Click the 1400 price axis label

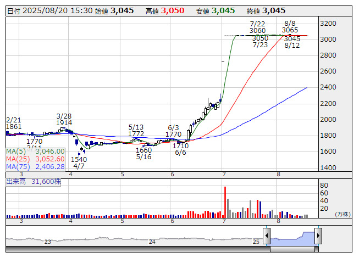[328, 168]
